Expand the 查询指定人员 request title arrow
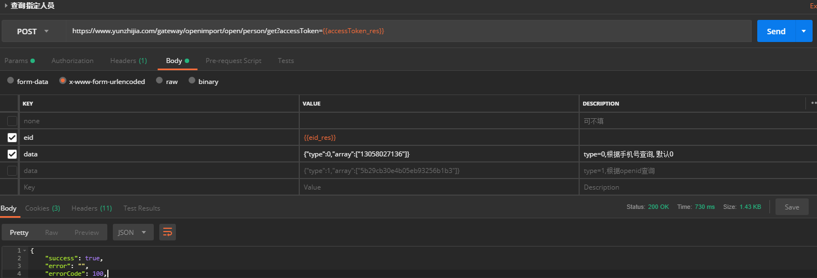817x278 pixels. (x=6, y=6)
